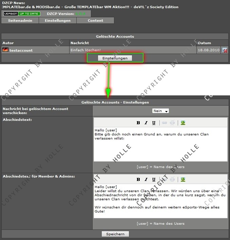This screenshot has height=240, width=230.
Task: Toggle Italic in Member & Admins editor
Action: (146, 180)
